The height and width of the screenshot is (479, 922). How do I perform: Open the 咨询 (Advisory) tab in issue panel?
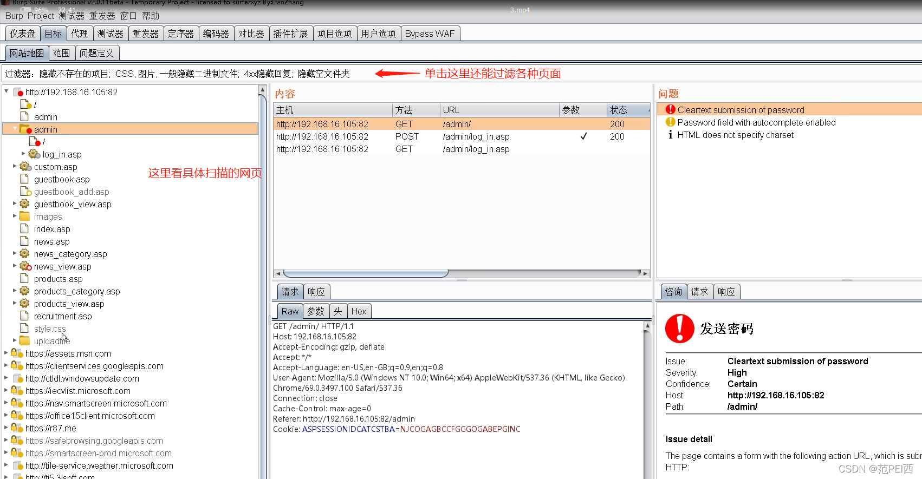point(674,292)
